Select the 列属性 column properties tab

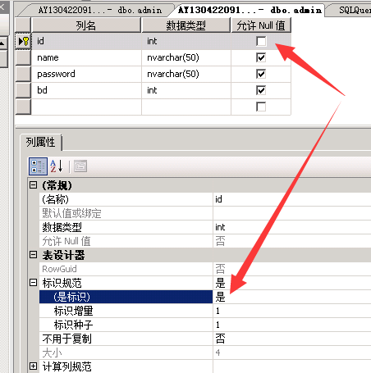(x=41, y=142)
